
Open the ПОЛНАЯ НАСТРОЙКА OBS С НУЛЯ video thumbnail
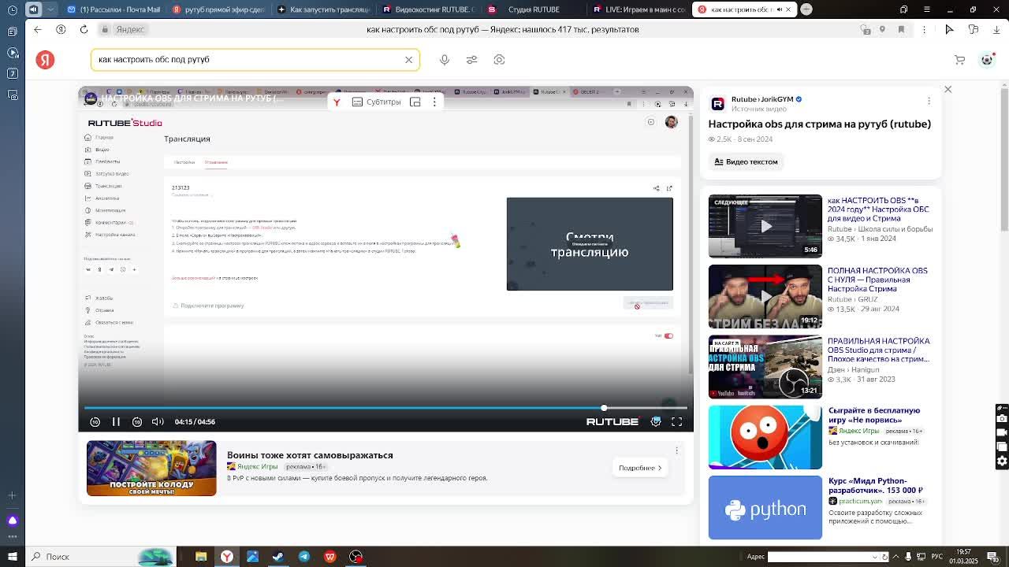765,297
